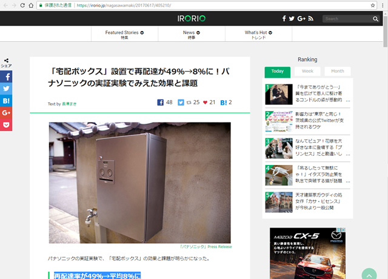Select the Today ranking tab
Viewport: 388px width, 279px height.
click(x=278, y=71)
